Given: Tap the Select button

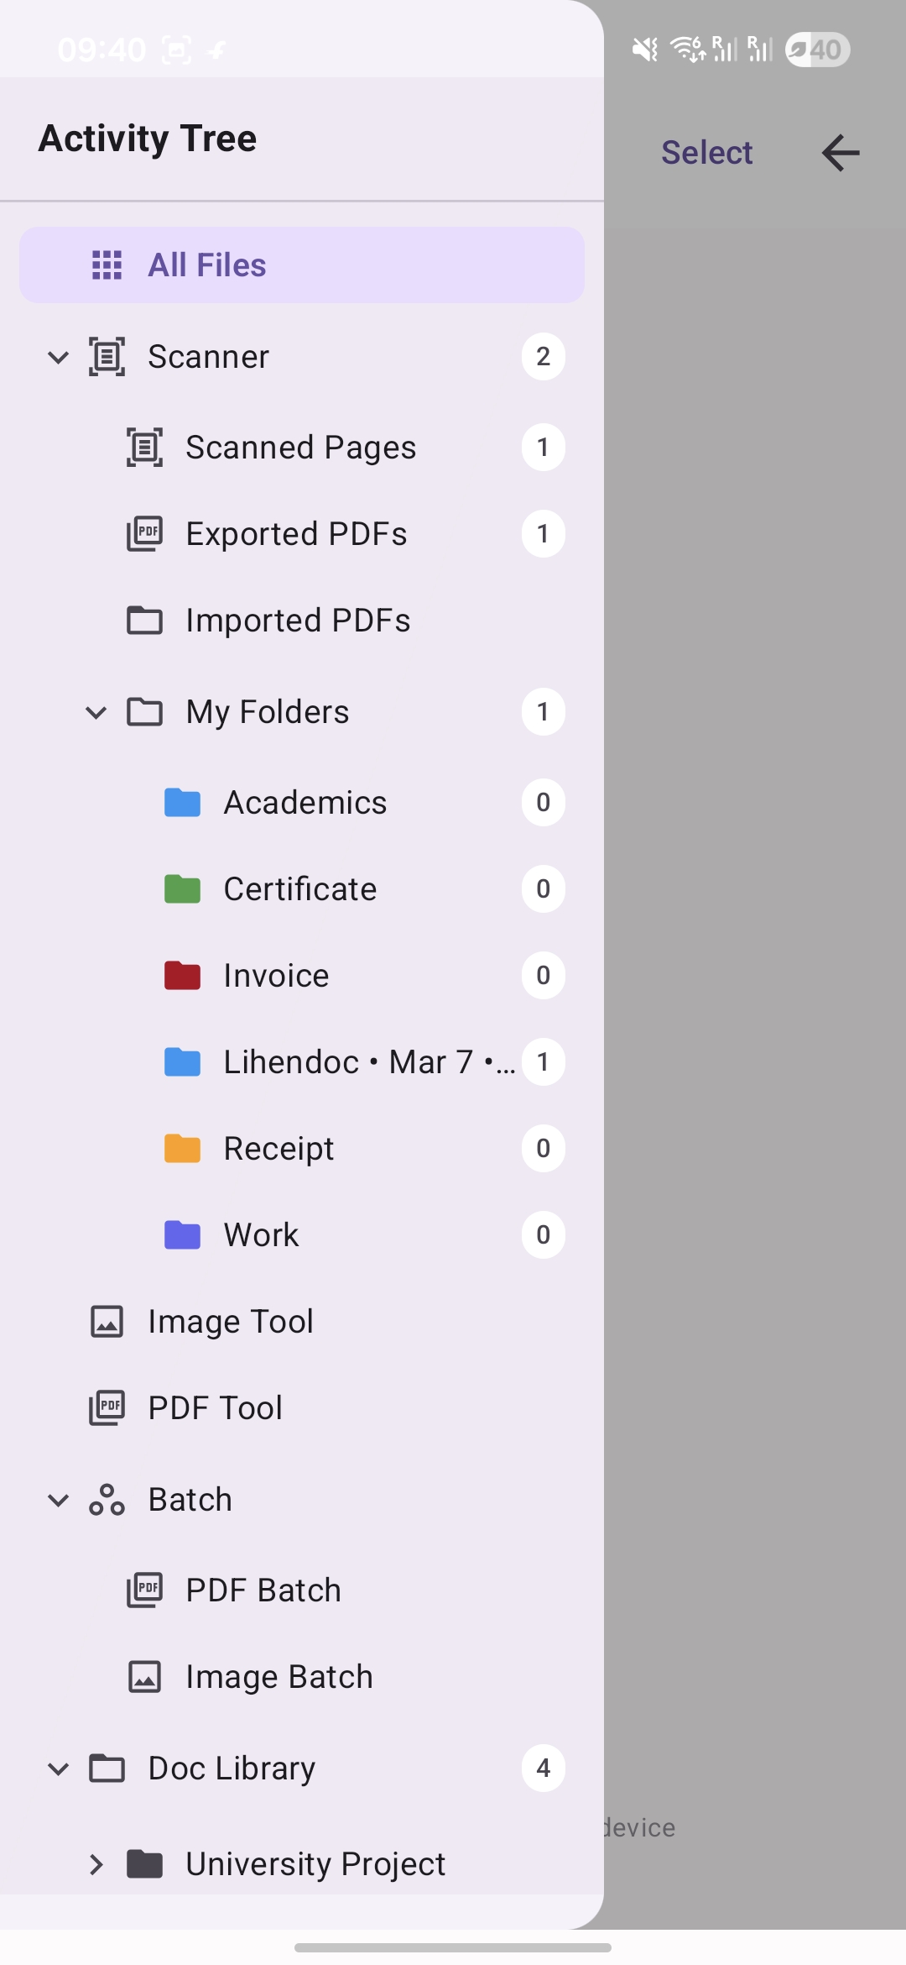Looking at the screenshot, I should click(x=706, y=153).
